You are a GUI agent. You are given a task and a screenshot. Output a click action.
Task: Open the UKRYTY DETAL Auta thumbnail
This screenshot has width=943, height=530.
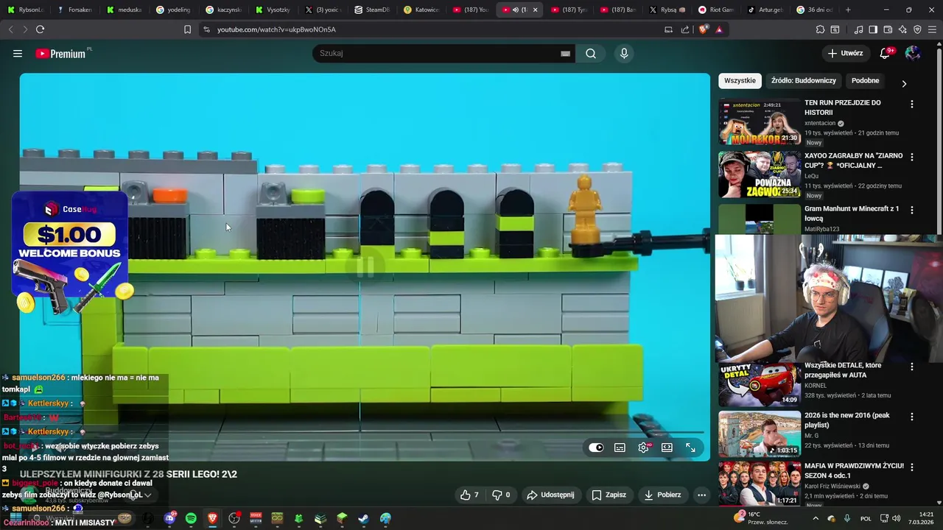pyautogui.click(x=760, y=384)
